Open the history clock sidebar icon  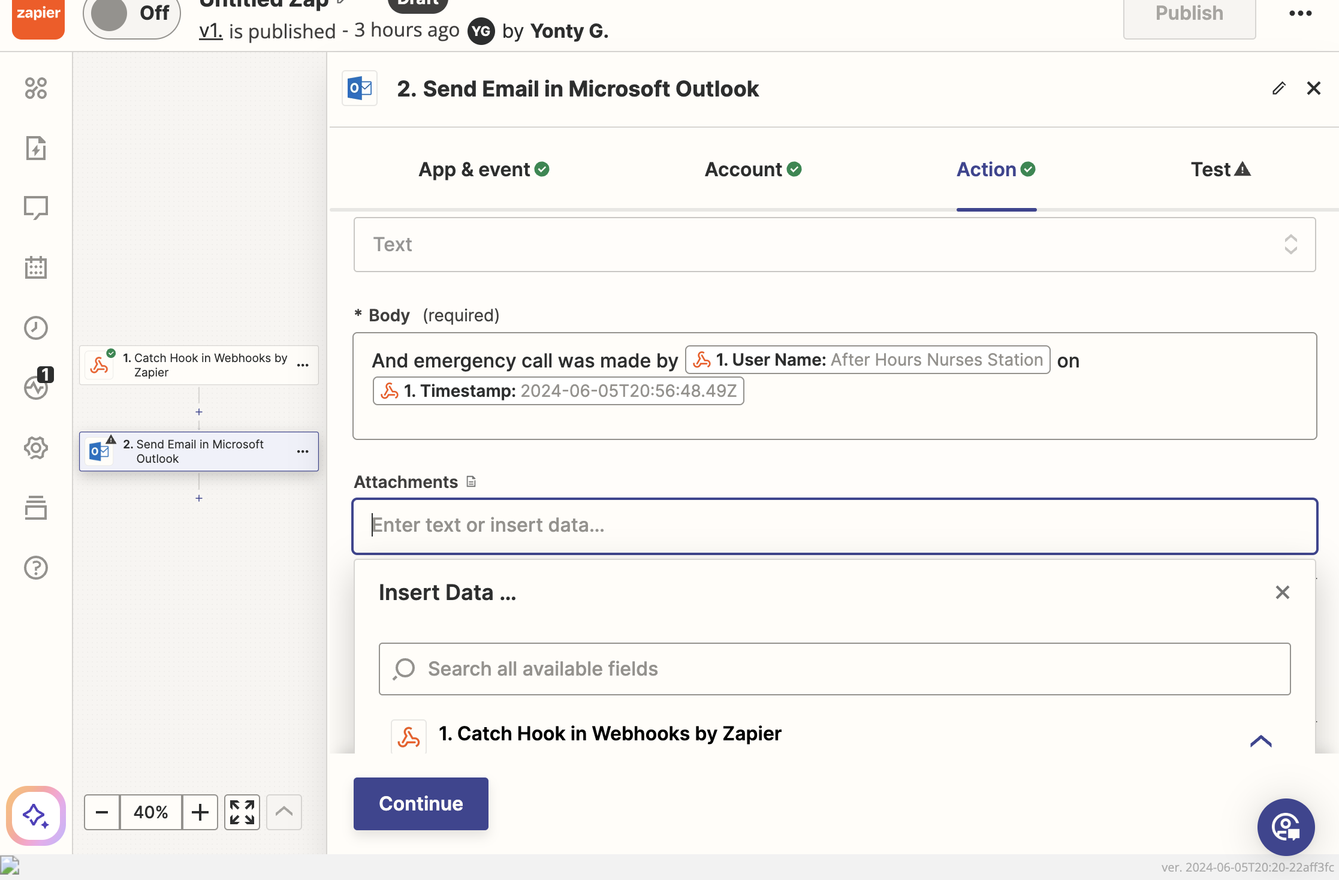(x=36, y=328)
